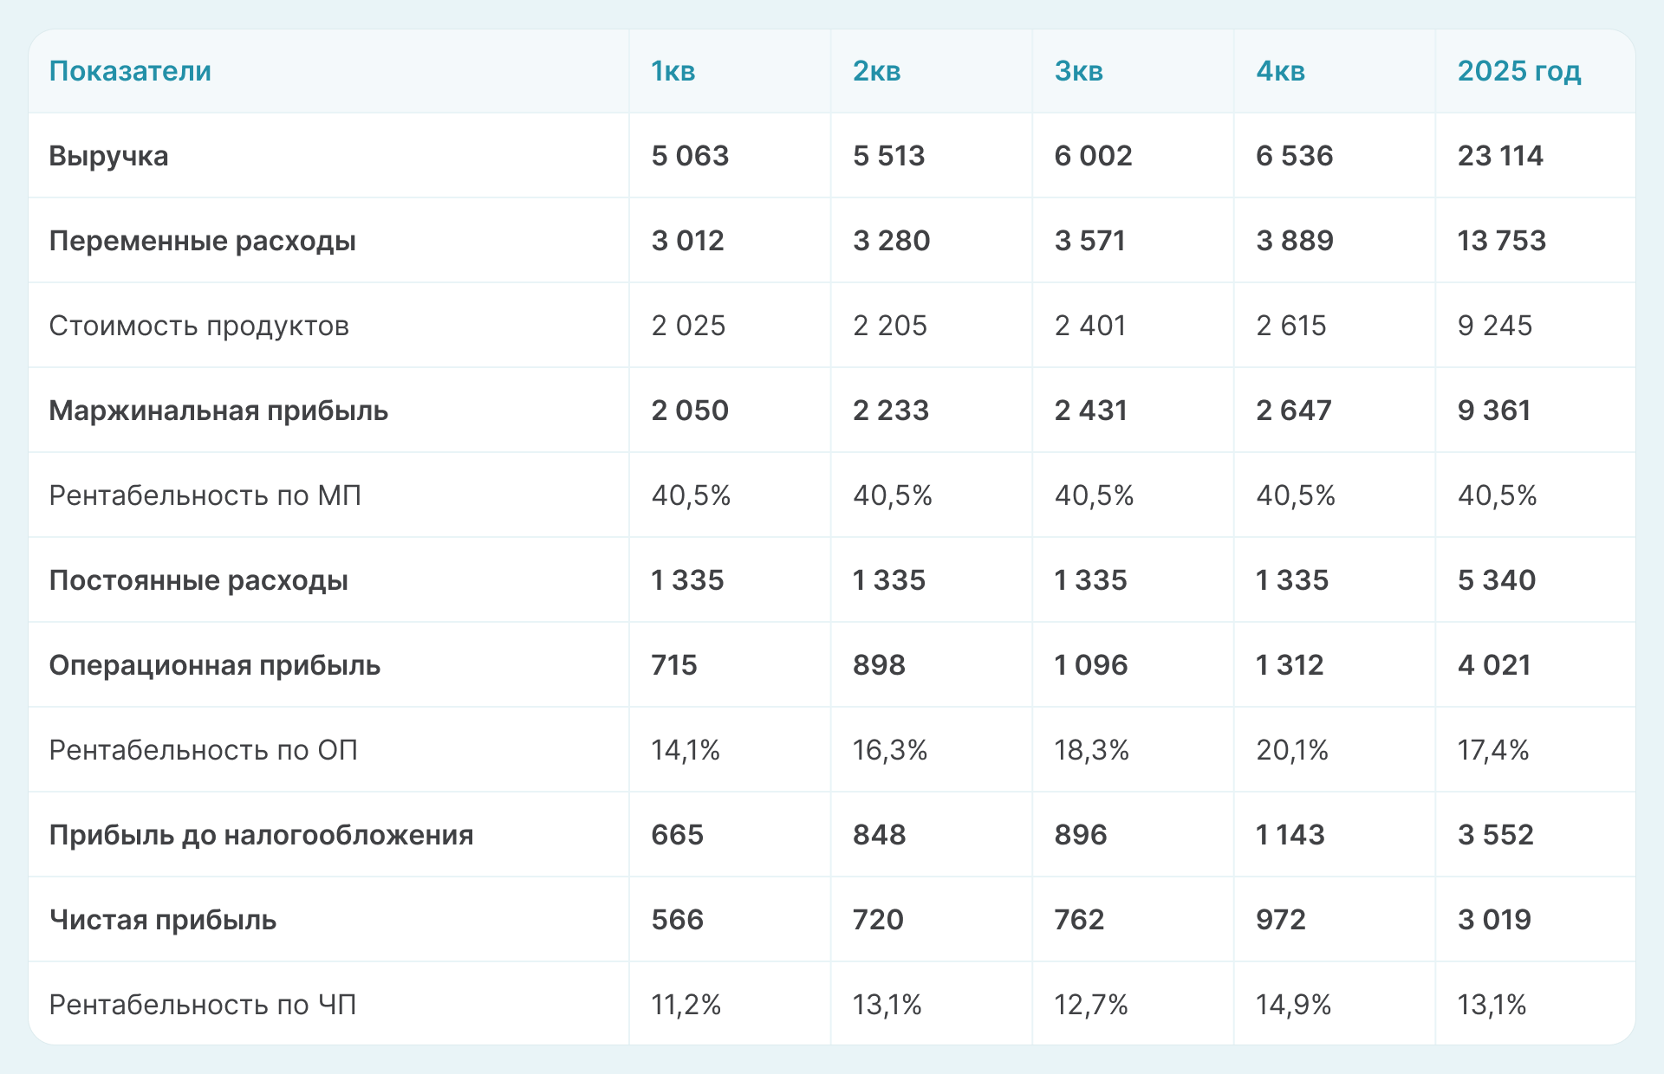Select the 4кв column header
The image size is (1664, 1074).
point(1280,71)
